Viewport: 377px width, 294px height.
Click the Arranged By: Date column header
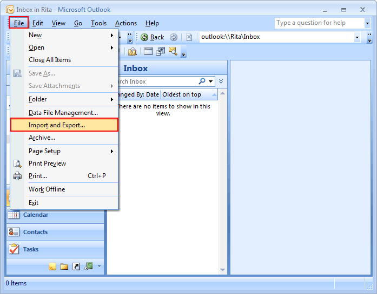click(x=139, y=94)
